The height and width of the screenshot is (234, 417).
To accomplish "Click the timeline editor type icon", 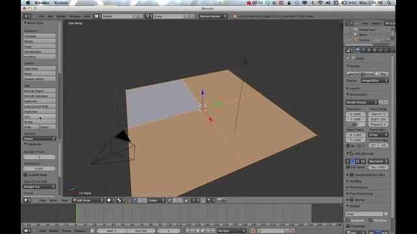I will 27,231.
